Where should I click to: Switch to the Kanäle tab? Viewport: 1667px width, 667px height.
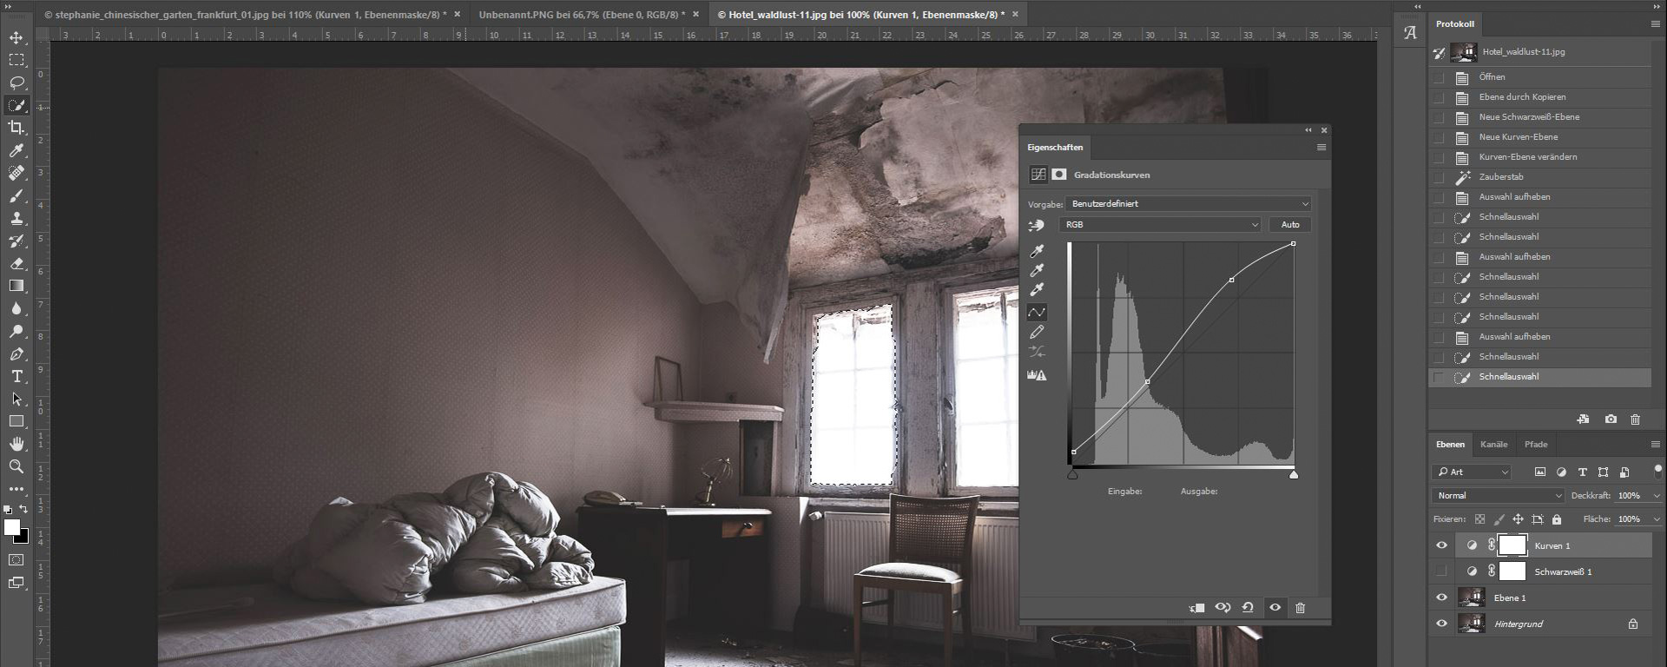[1493, 445]
